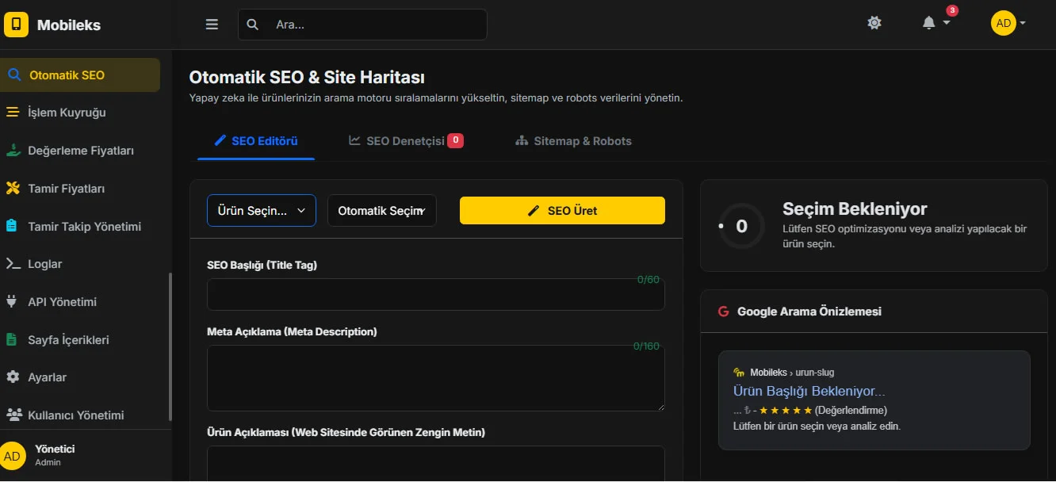Click the yellow SEO Üret button
Screen dimensions: 1056x482
point(562,211)
